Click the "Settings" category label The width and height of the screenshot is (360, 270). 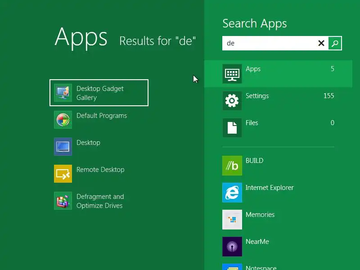257,96
